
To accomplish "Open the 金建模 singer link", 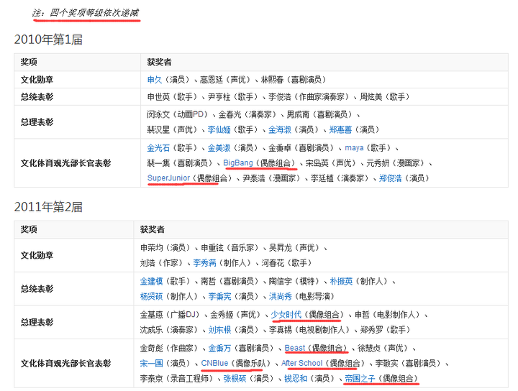I will coord(151,281).
